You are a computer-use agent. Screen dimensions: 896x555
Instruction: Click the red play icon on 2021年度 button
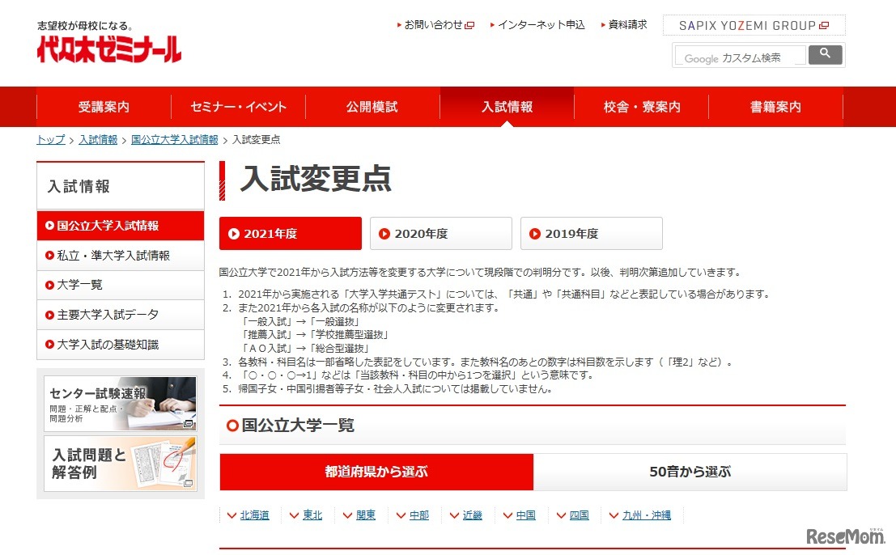pyautogui.click(x=236, y=233)
